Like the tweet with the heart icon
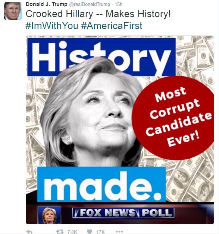The width and height of the screenshot is (219, 234). point(90,232)
